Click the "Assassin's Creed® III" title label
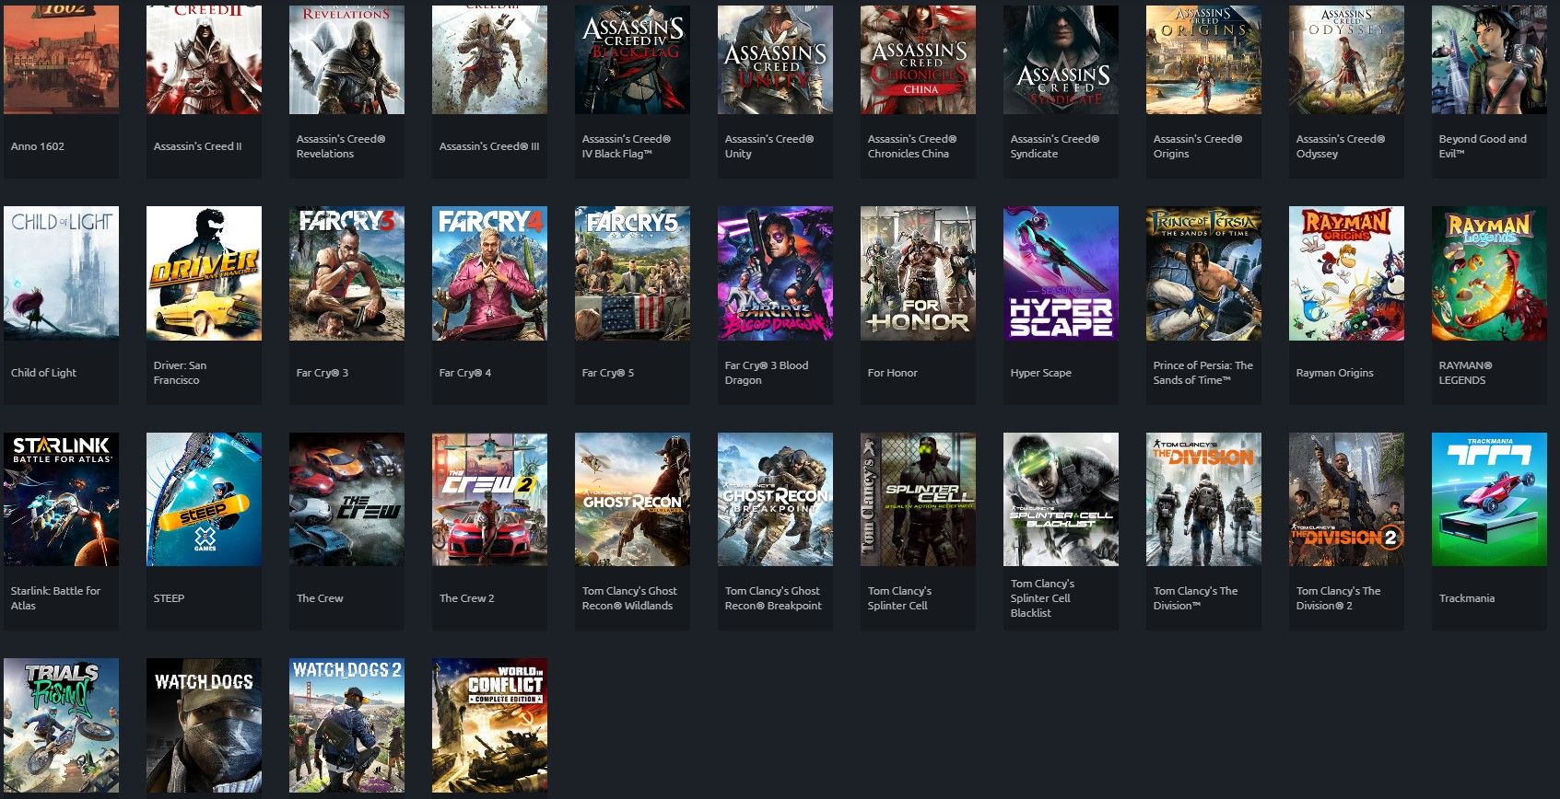This screenshot has height=799, width=1560. click(489, 146)
